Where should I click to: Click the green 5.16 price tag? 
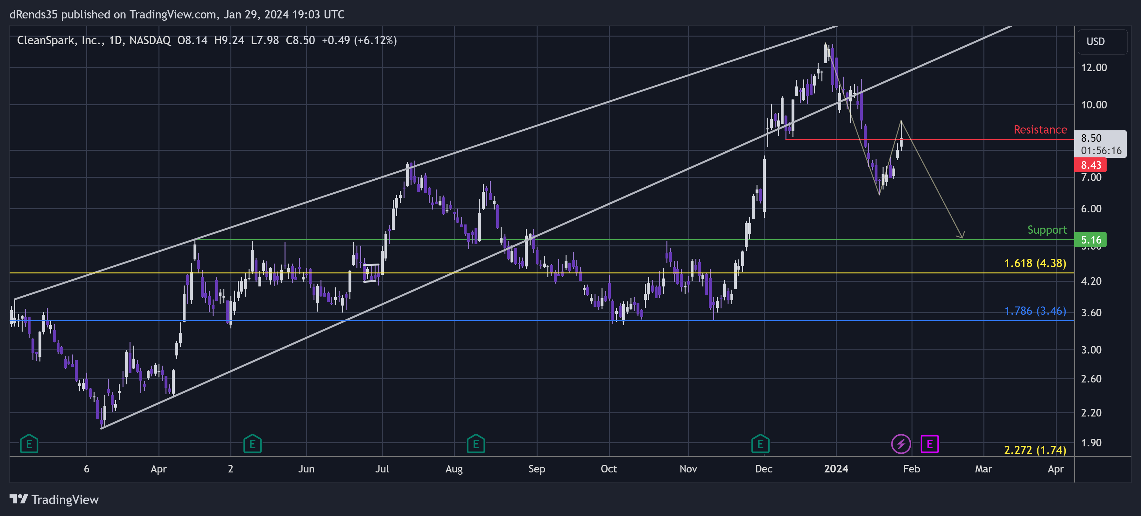pyautogui.click(x=1090, y=240)
